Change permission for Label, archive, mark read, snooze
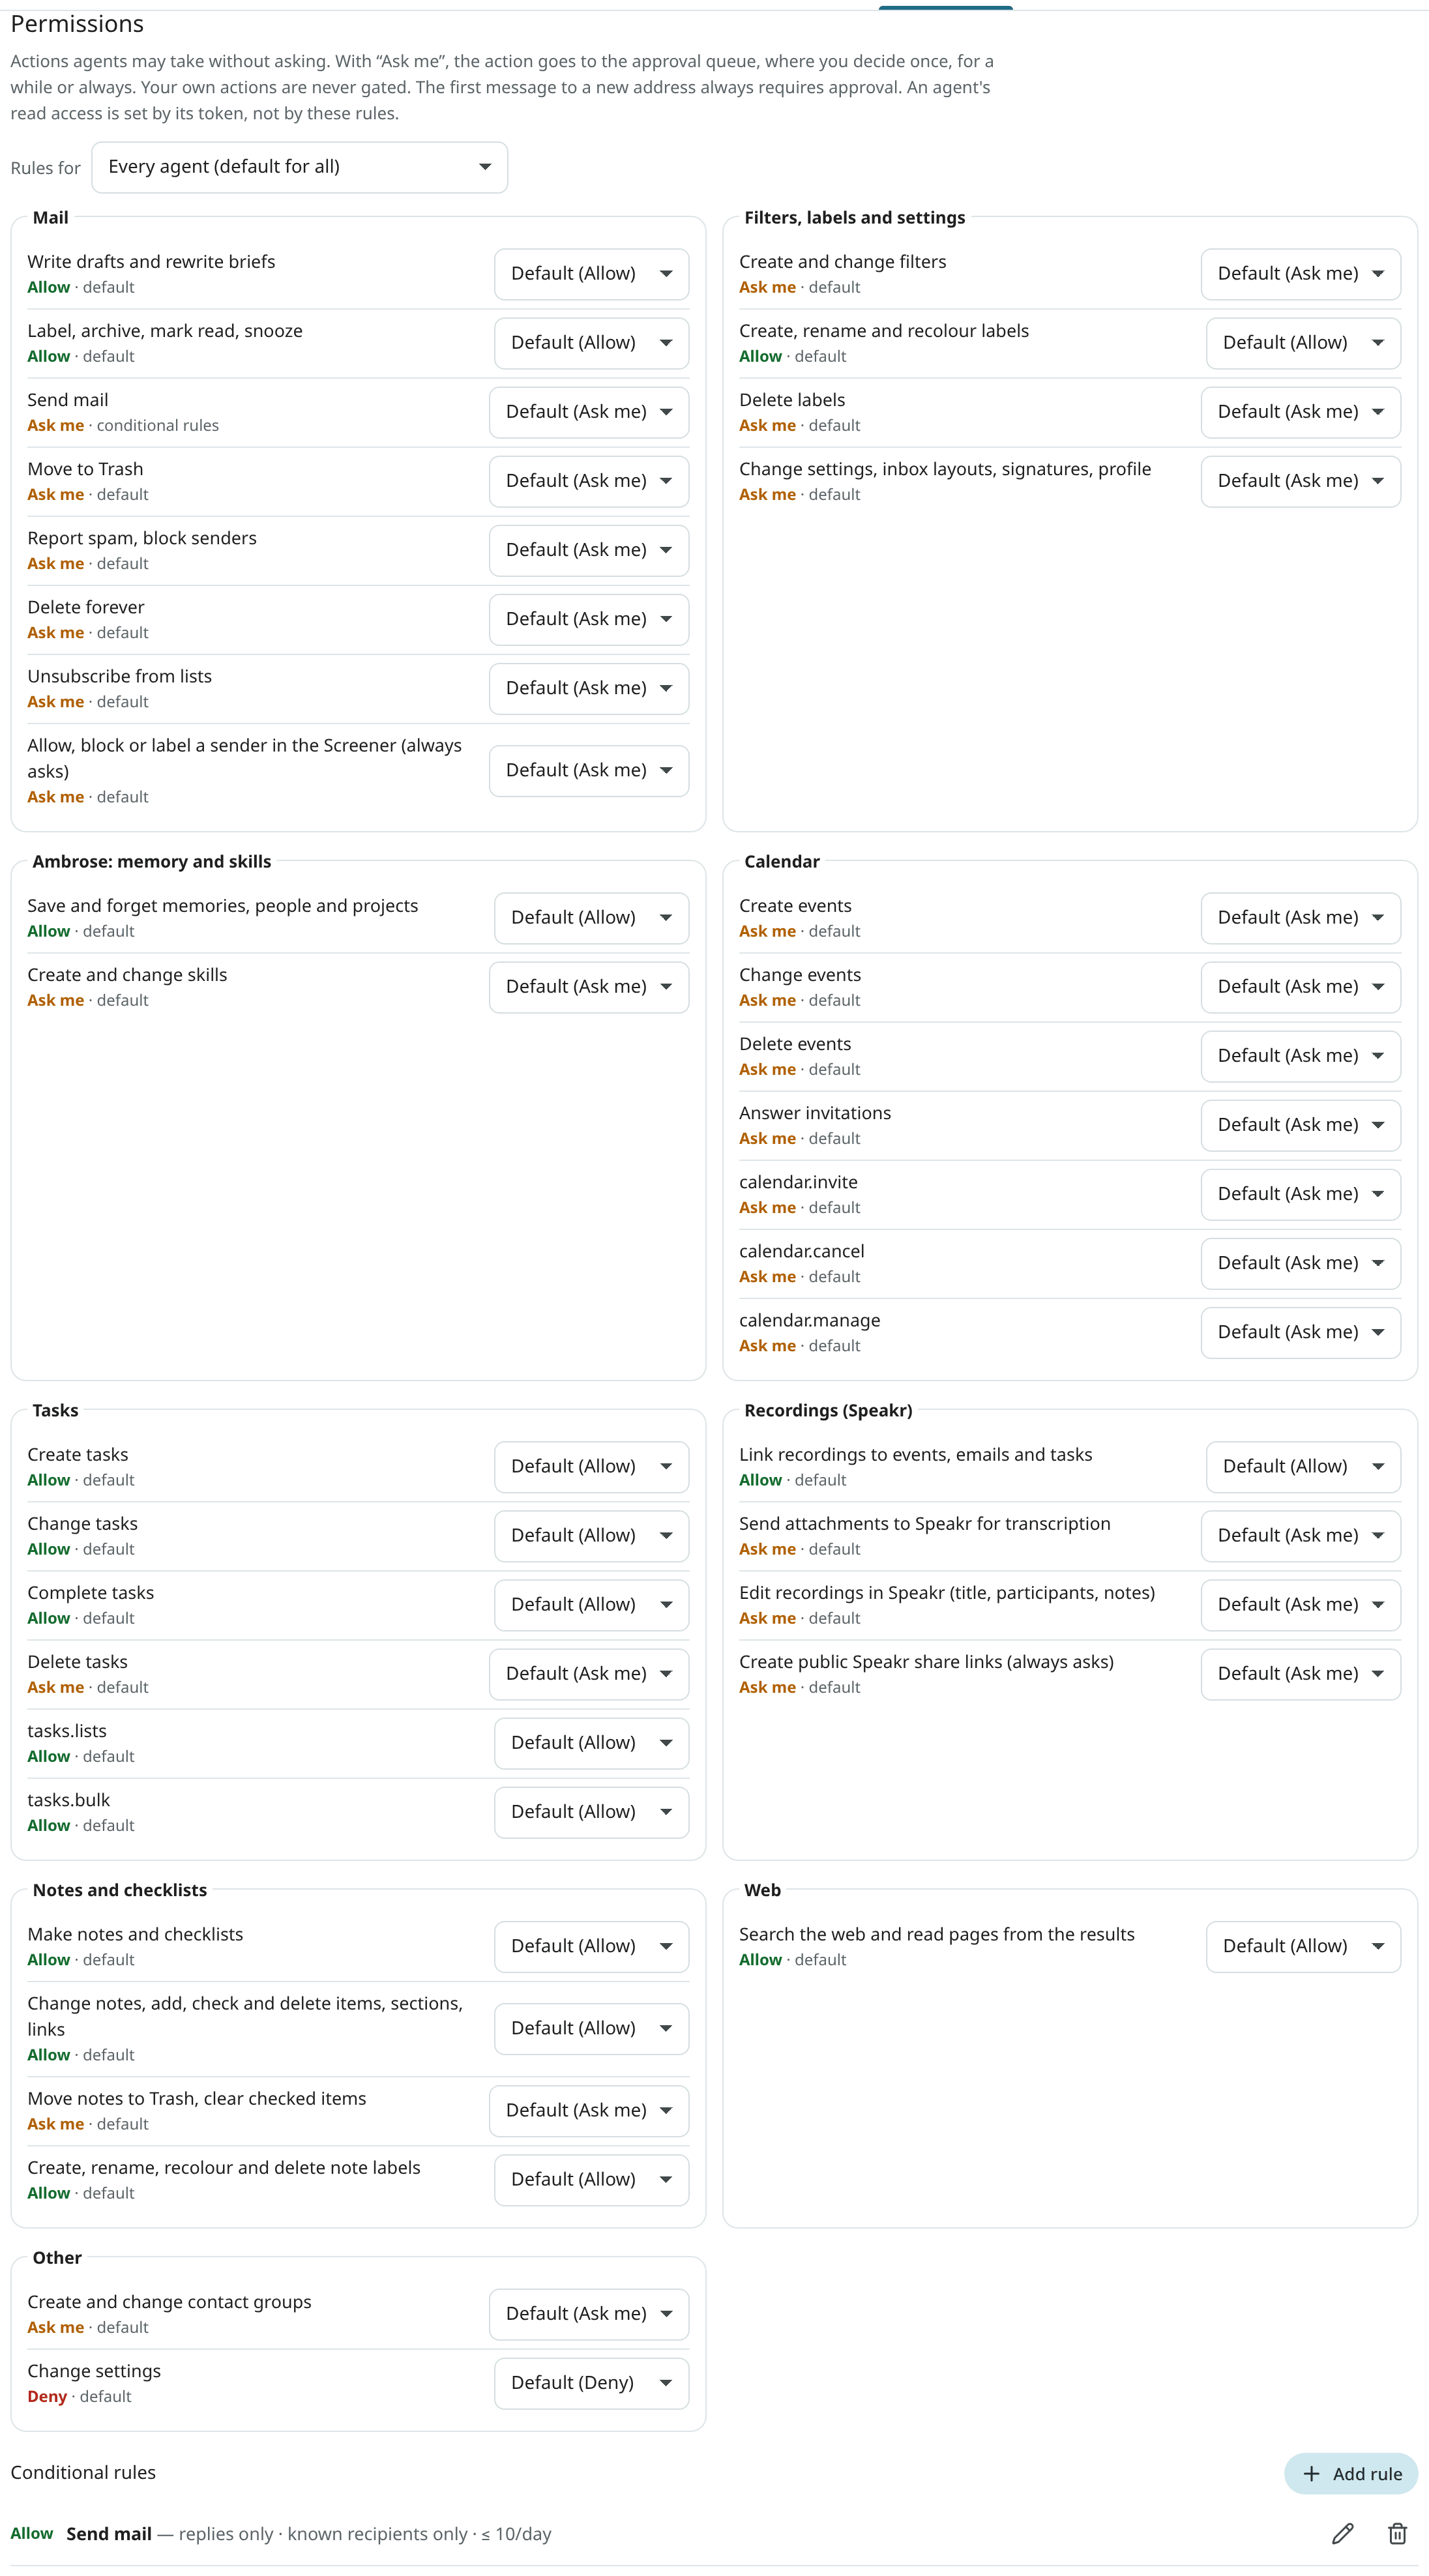 591,343
